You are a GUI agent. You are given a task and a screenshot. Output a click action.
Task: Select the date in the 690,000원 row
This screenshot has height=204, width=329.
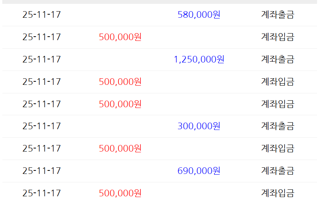point(42,171)
